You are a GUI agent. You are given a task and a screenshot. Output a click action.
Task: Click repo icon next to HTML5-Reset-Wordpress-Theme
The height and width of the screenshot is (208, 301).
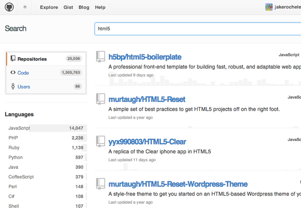pos(100,184)
